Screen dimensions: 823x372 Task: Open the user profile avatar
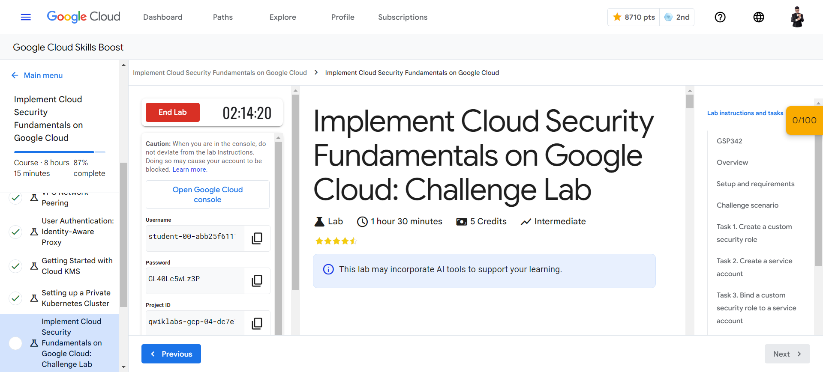point(797,17)
